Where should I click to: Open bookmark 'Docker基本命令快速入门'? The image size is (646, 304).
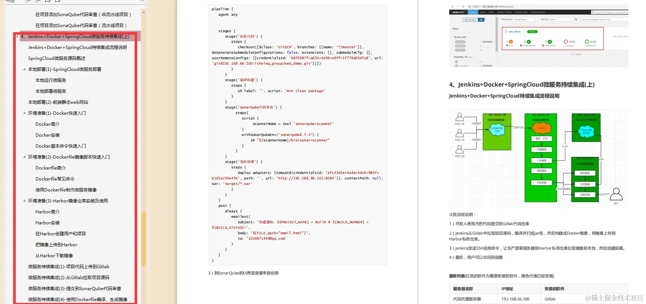tap(61, 146)
